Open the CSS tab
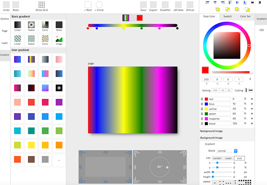The width and height of the screenshot is (267, 185). point(261,30)
